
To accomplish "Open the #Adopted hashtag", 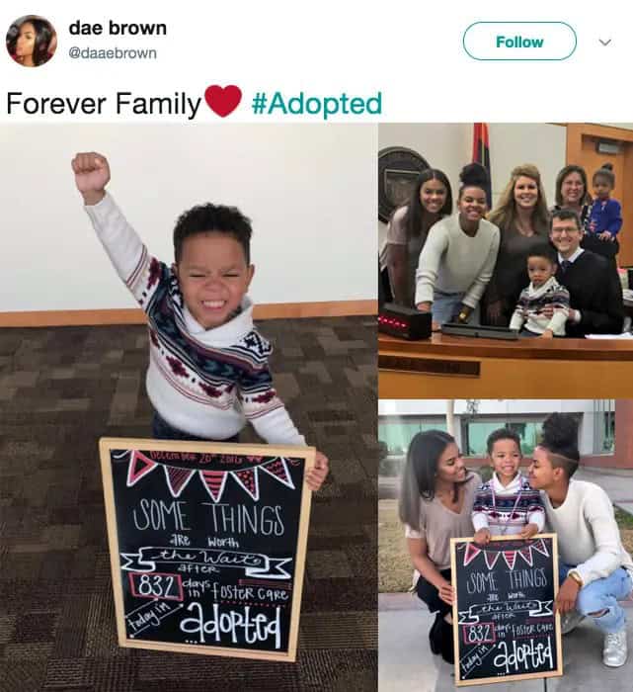I will (316, 103).
